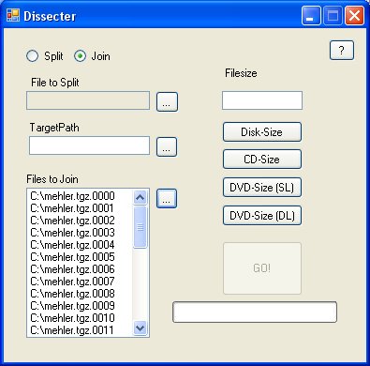Choose the DVD-Size (DL) preset
Viewport: 370px width, 366px height.
click(262, 216)
